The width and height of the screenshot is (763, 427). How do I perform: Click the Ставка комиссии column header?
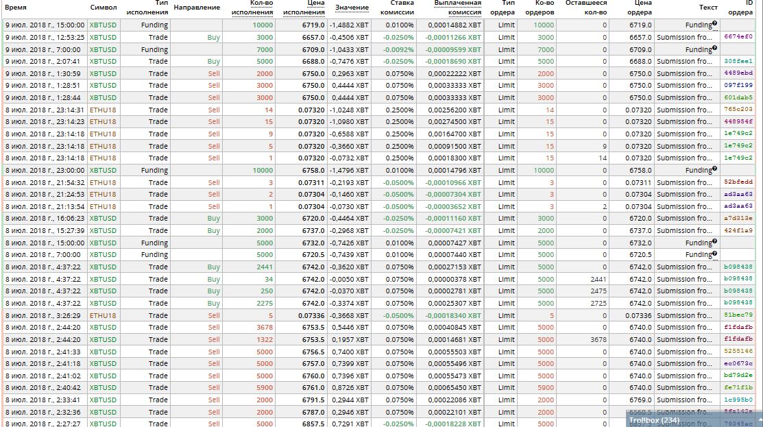pyautogui.click(x=397, y=8)
